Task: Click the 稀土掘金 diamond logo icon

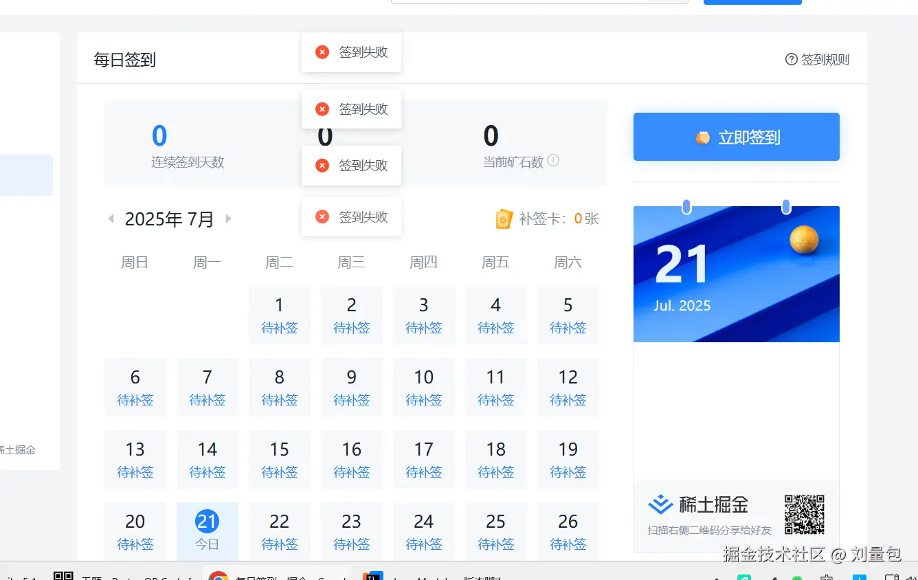Action: coord(659,504)
